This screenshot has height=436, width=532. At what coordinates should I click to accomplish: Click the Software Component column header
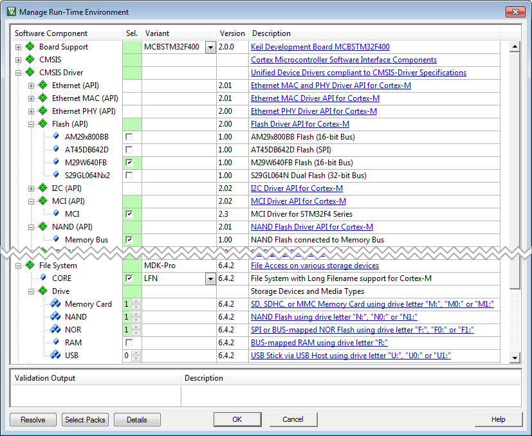(51, 33)
